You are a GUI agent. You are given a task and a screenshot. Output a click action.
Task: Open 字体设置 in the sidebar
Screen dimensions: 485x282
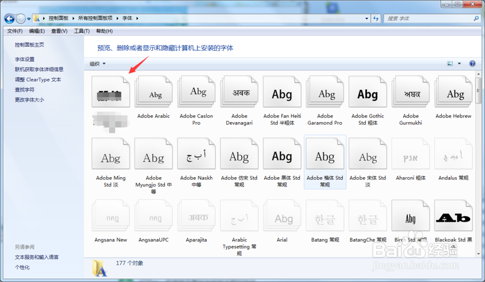(x=24, y=59)
